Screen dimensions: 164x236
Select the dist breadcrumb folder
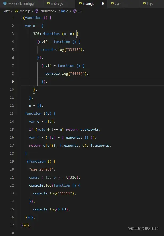pyautogui.click(x=7, y=11)
